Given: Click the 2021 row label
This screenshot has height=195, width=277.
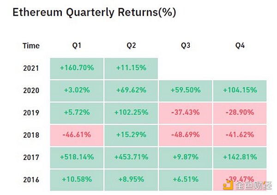Looking at the screenshot, I should click(x=31, y=68).
